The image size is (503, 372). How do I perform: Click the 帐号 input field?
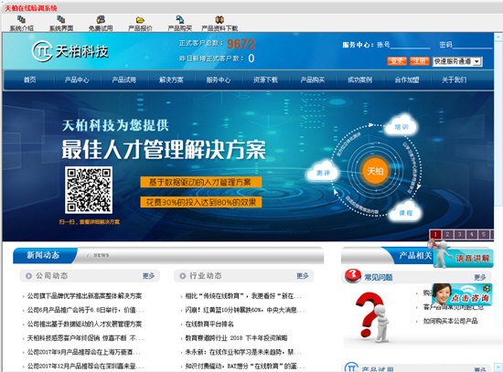(410, 45)
